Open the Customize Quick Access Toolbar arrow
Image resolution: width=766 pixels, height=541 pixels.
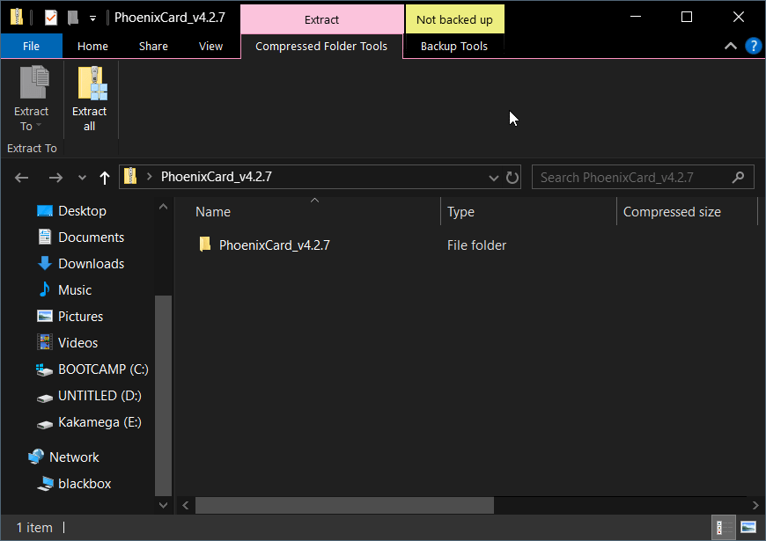click(x=92, y=18)
